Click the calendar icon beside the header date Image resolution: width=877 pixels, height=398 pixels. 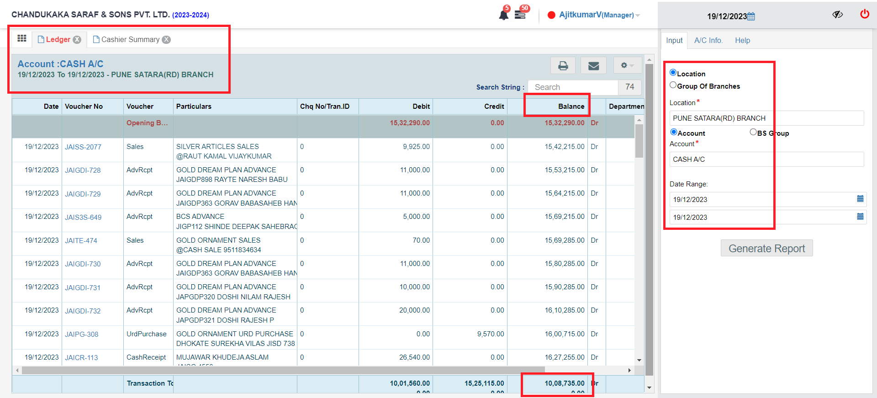(751, 16)
